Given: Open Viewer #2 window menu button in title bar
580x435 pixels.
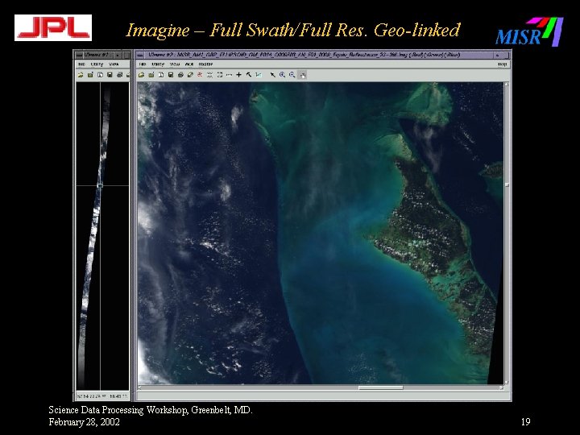Looking at the screenshot, I should tap(140, 56).
